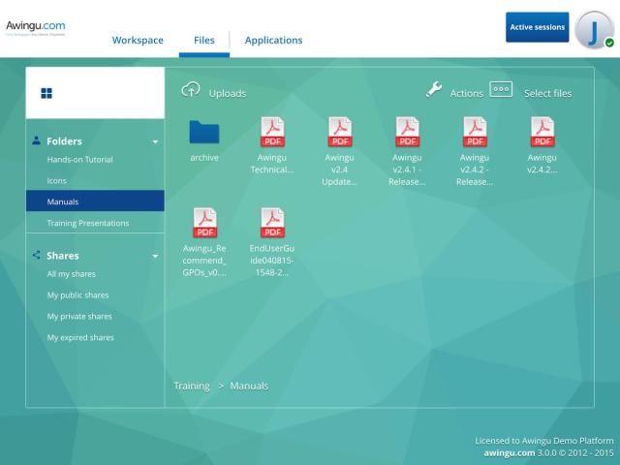This screenshot has width=620, height=465.
Task: Click the Actions wrench icon
Action: click(434, 90)
